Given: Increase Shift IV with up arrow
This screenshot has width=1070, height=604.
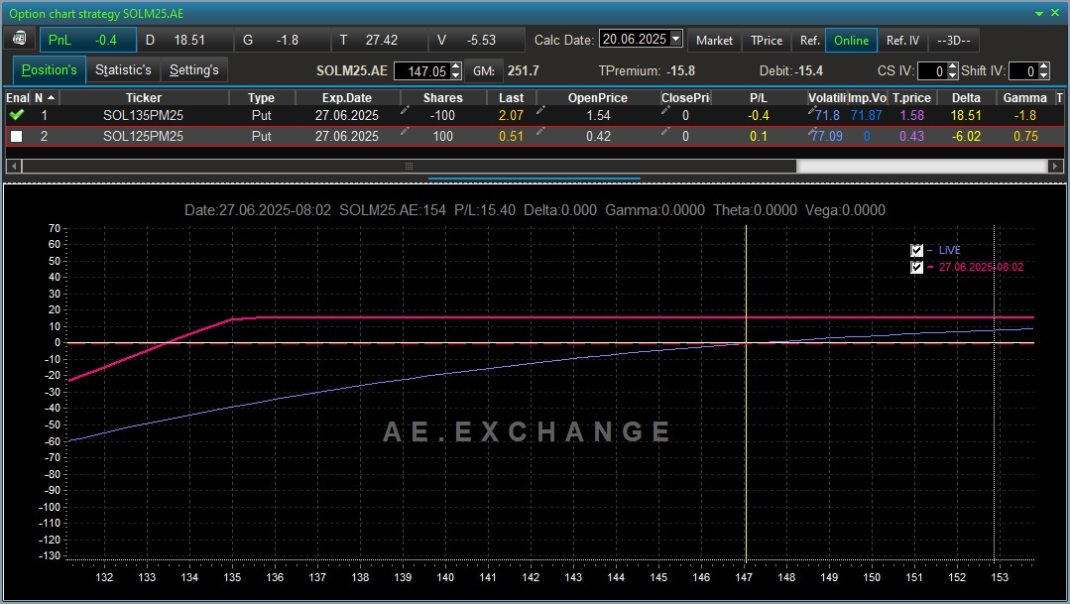Looking at the screenshot, I should pos(1044,66).
